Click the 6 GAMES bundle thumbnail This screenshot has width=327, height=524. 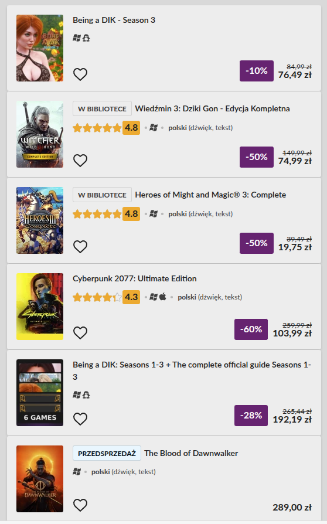coord(40,393)
